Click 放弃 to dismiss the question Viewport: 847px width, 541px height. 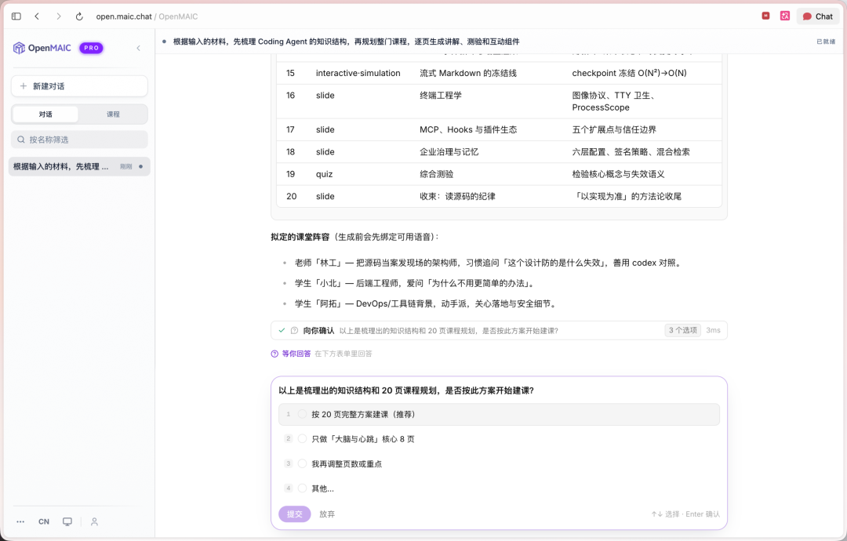(327, 514)
